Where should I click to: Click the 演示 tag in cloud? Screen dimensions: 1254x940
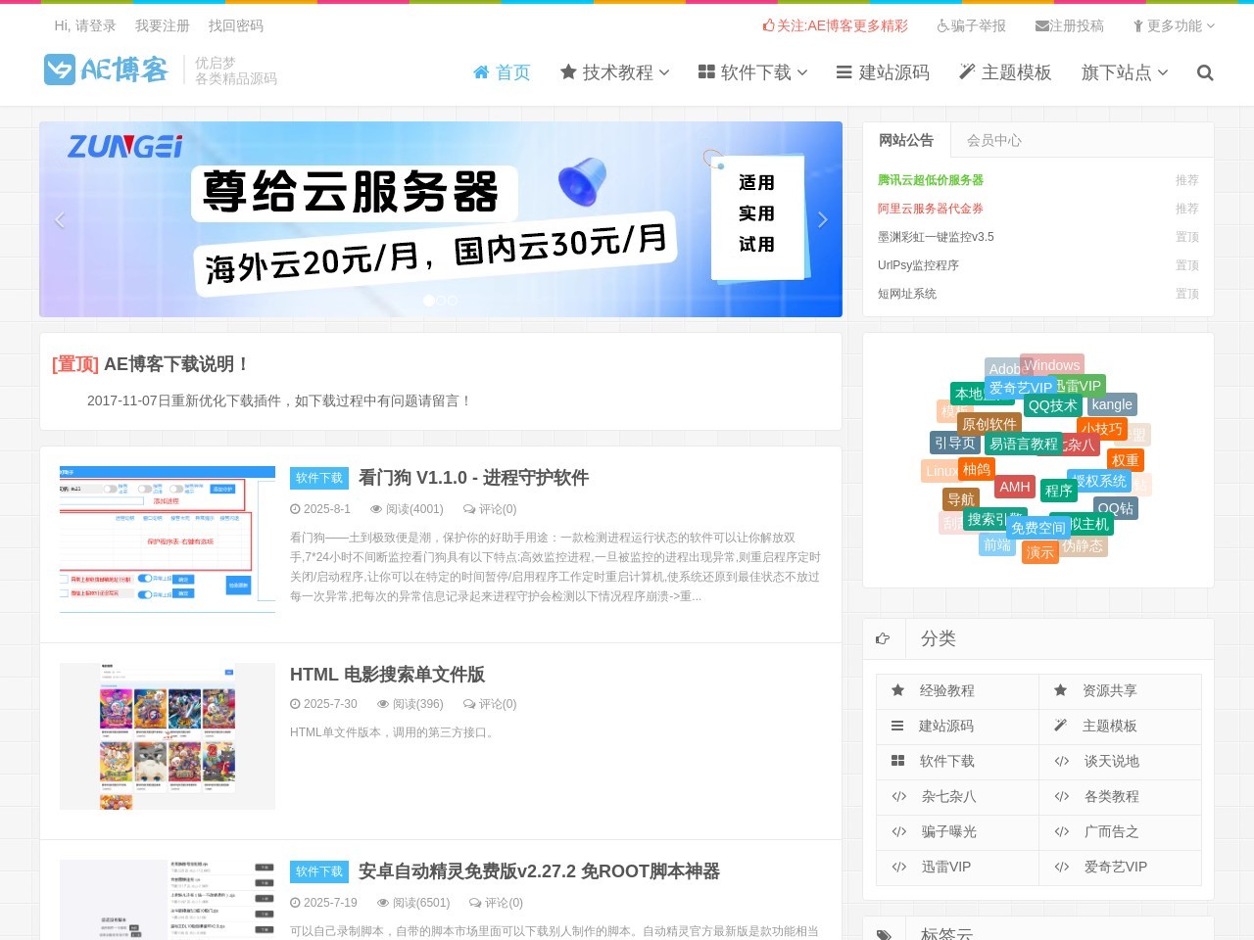point(1040,552)
